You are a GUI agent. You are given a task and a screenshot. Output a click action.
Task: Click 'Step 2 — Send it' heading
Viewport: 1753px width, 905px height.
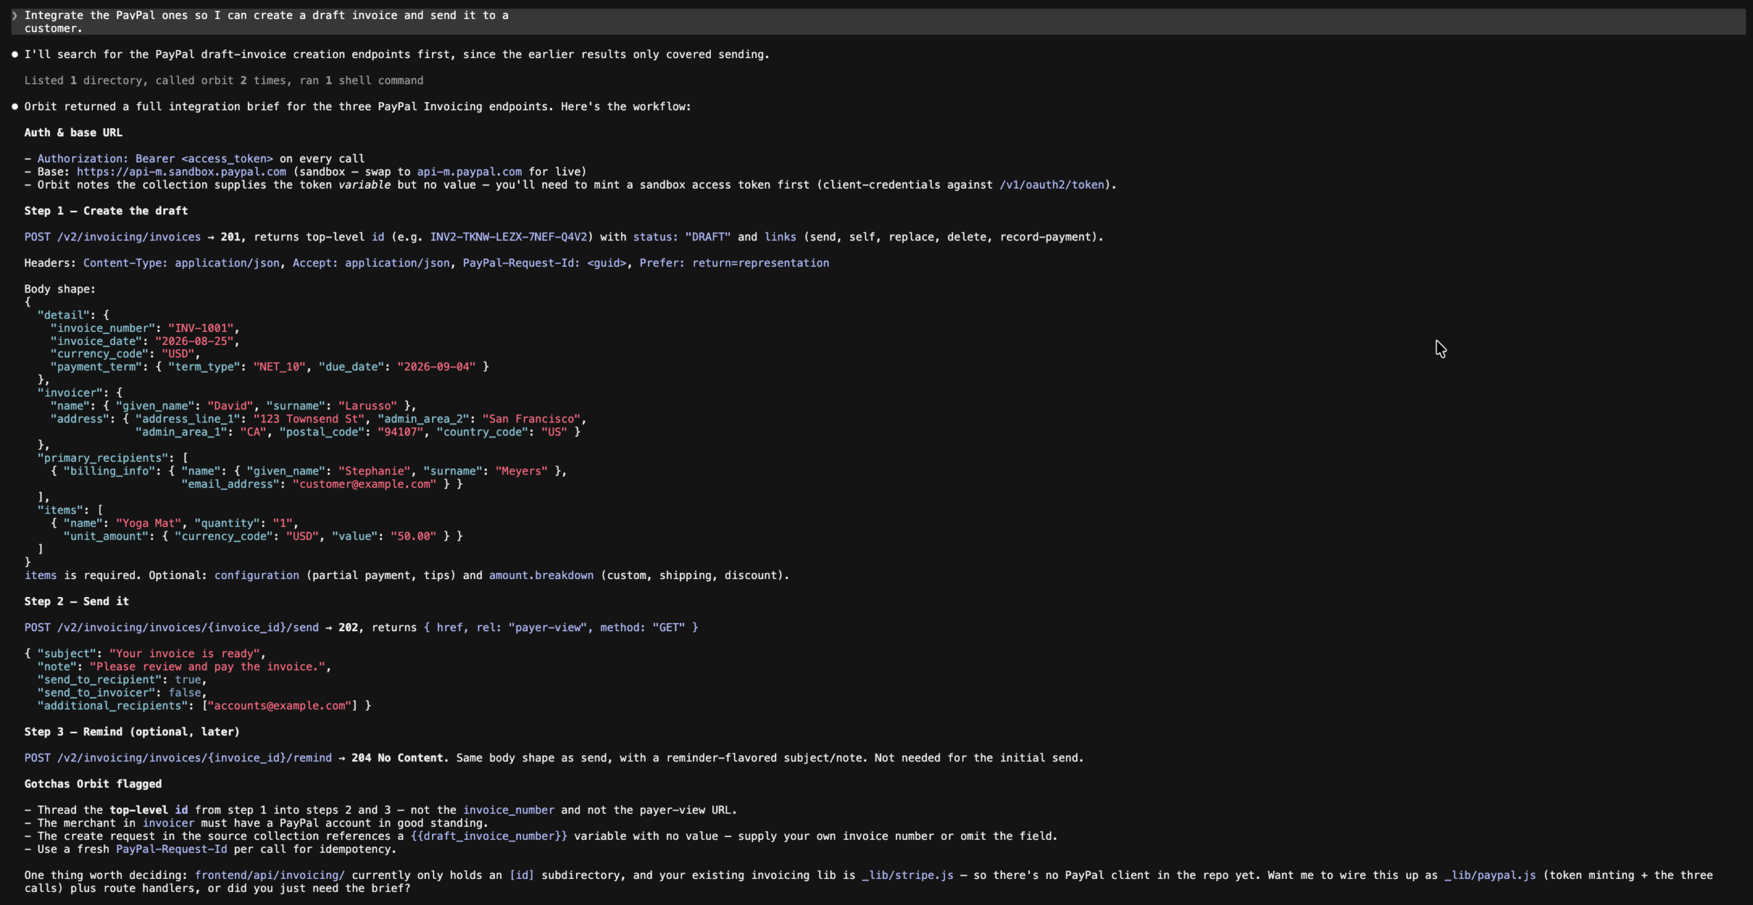pos(77,602)
